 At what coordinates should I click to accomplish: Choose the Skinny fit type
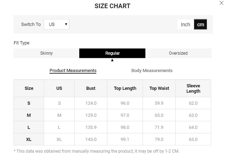[46, 53]
